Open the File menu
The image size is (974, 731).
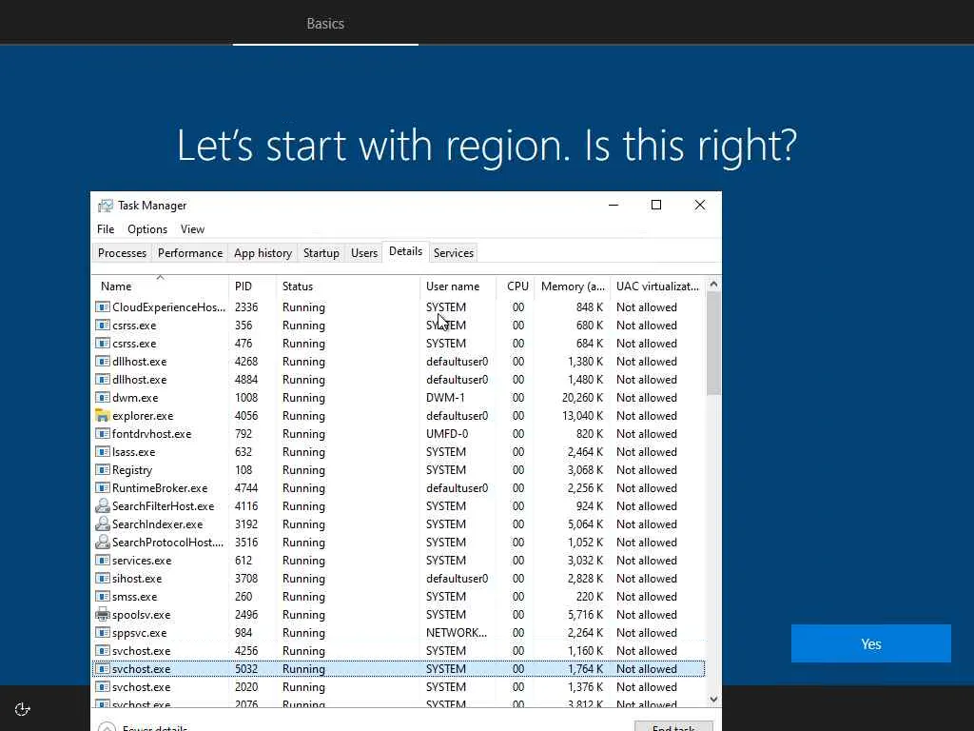tap(106, 229)
